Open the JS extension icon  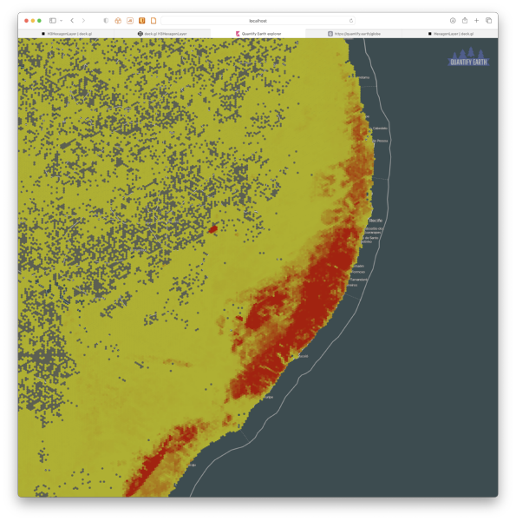[130, 21]
